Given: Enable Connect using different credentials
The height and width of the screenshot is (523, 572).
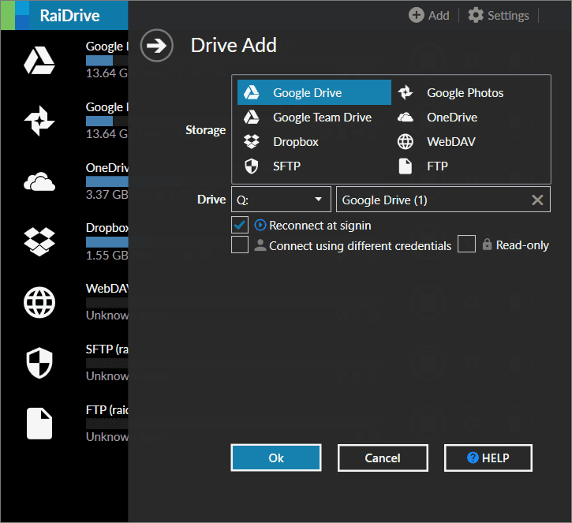Looking at the screenshot, I should pos(240,245).
